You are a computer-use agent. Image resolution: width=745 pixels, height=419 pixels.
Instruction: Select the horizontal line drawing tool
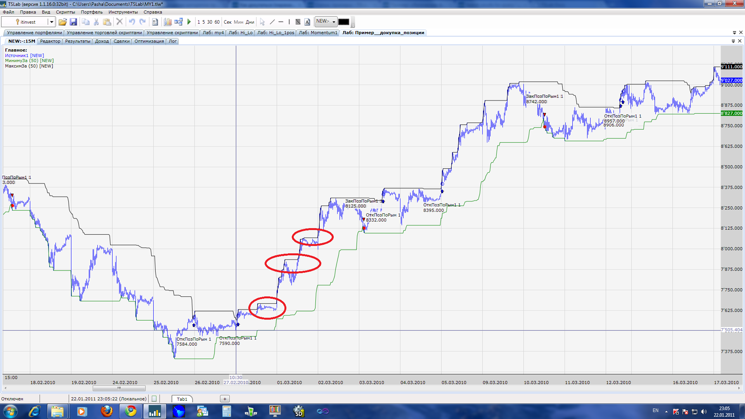pyautogui.click(x=281, y=22)
